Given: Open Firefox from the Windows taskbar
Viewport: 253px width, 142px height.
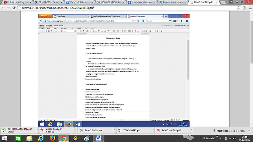Looking at the screenshot, I should click(52, 138).
